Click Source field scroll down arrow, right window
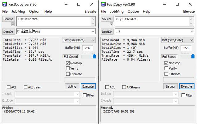The width and height of the screenshot is (197, 124). (x=191, y=24)
